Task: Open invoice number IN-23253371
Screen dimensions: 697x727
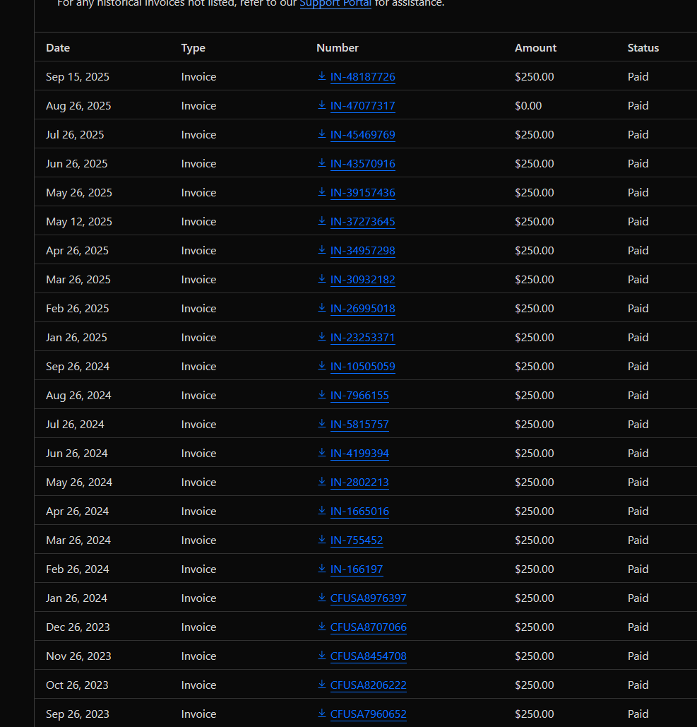Action: 363,338
